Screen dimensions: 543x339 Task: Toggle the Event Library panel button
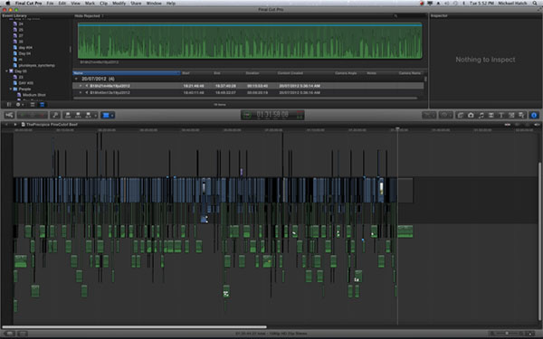(9, 105)
